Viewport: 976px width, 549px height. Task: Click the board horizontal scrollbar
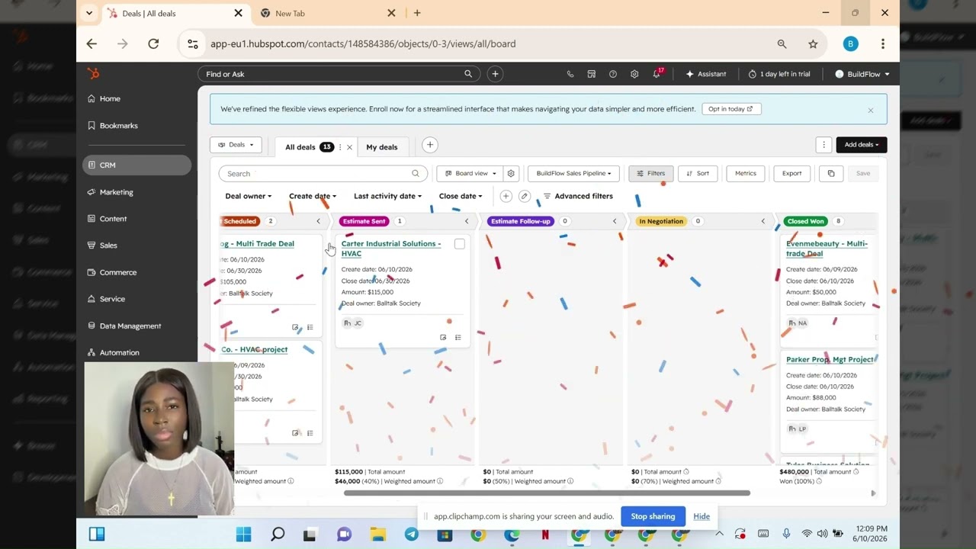547,493
